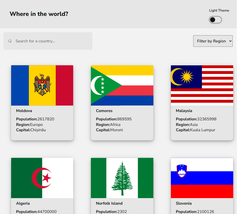Click the Moldova flag image
Screen dimensions: 237x214
tap(42, 85)
